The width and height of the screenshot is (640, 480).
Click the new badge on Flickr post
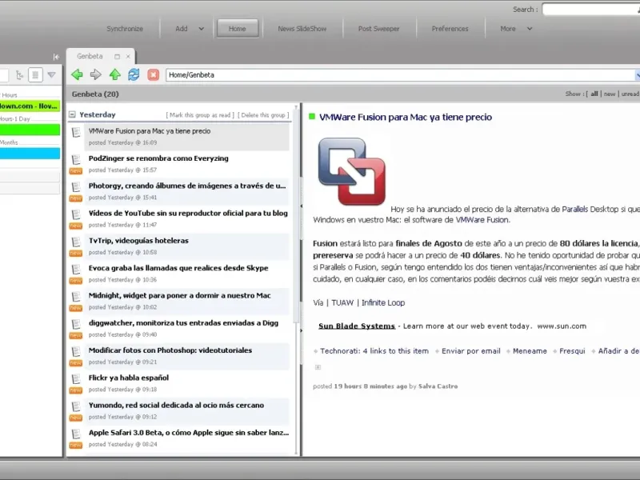(75, 390)
